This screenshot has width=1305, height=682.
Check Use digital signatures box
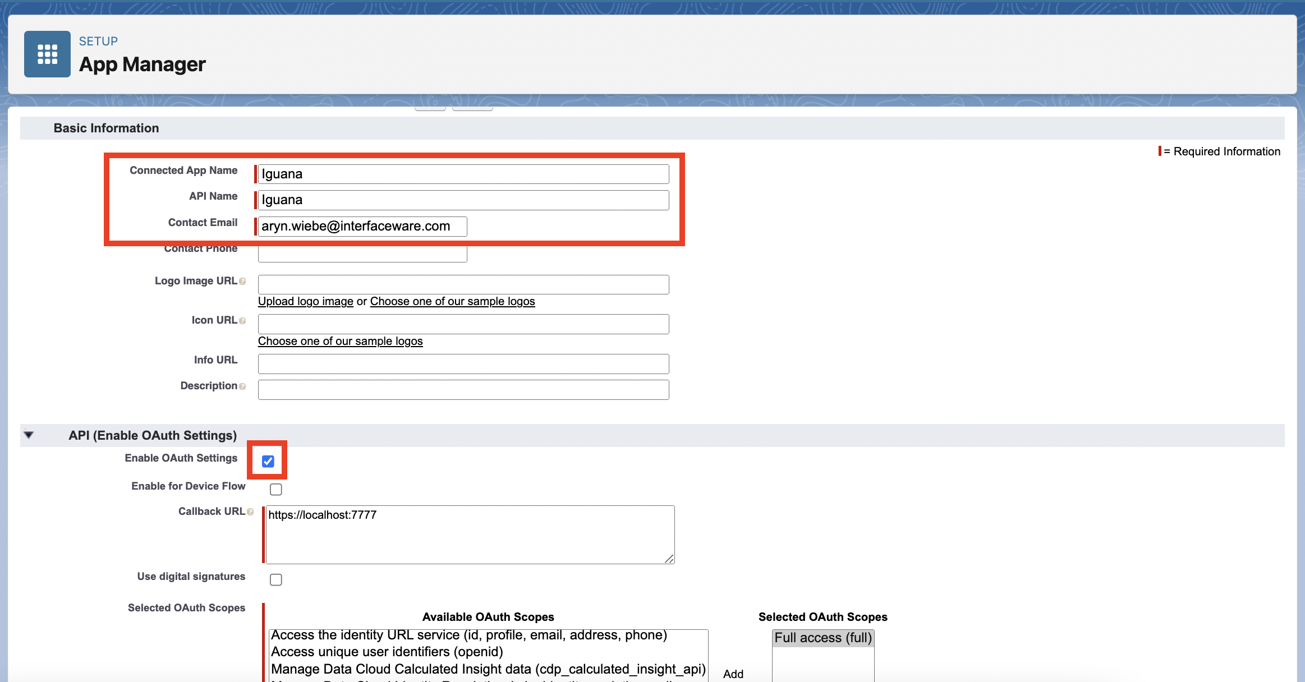click(276, 579)
